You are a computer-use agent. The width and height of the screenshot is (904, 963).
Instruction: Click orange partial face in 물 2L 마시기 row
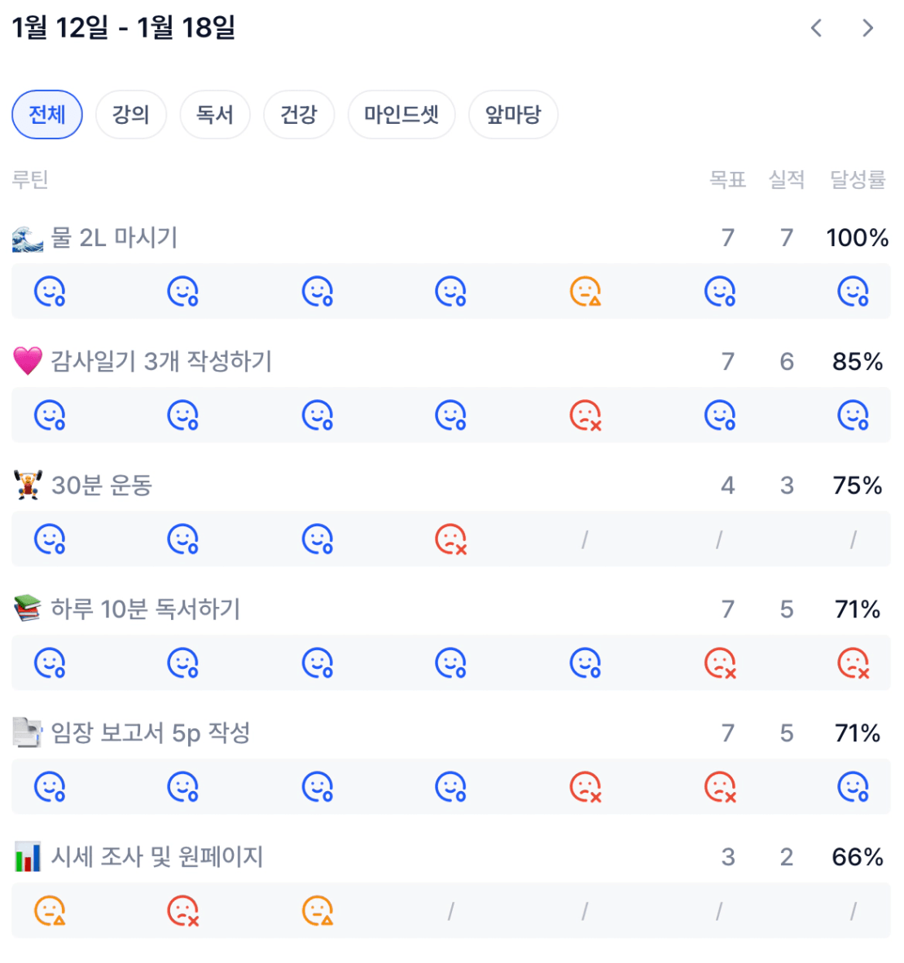point(586,291)
